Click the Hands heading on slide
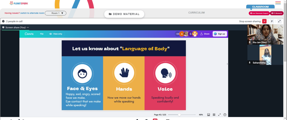The height and width of the screenshot is (120, 287). click(124, 89)
